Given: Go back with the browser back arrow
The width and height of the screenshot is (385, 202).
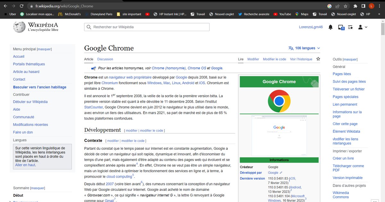Looking at the screenshot, I should (5, 6).
